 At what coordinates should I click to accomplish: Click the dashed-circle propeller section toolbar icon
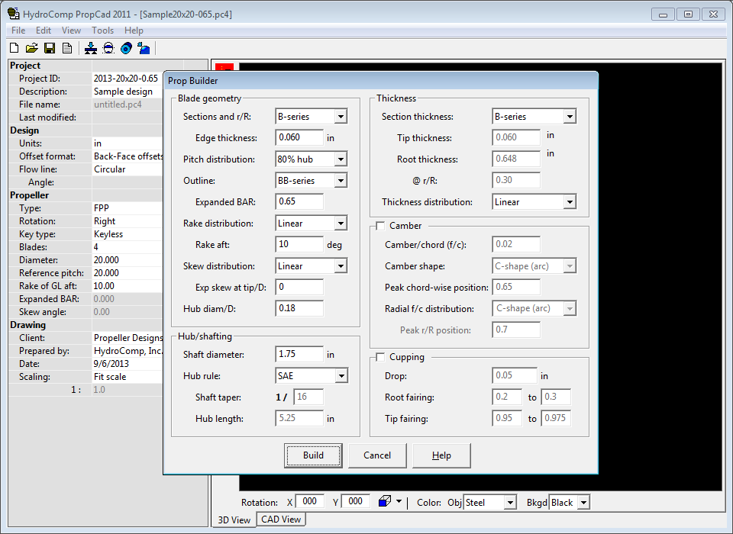pyautogui.click(x=108, y=48)
